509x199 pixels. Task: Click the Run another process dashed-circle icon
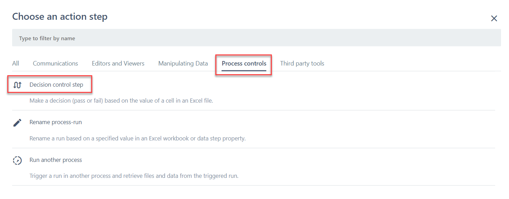17,160
